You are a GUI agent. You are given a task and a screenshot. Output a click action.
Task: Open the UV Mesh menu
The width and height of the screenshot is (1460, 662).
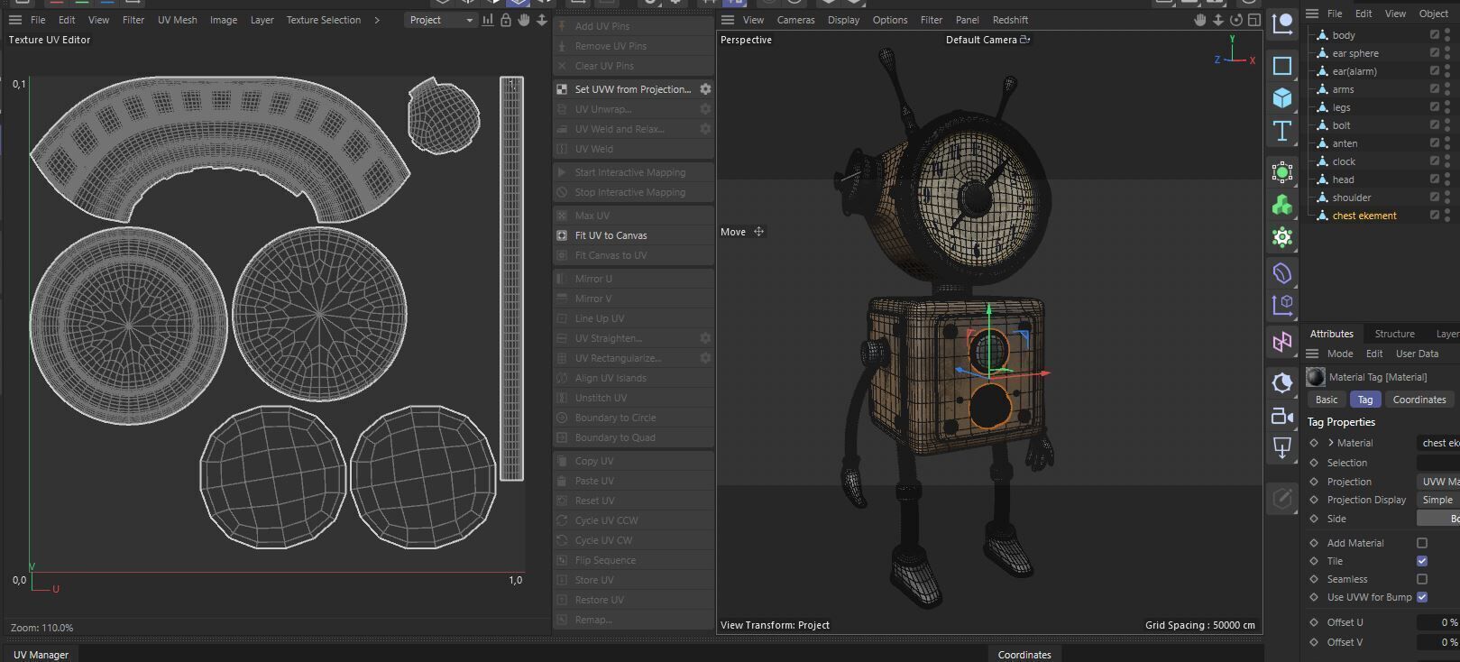pos(178,20)
